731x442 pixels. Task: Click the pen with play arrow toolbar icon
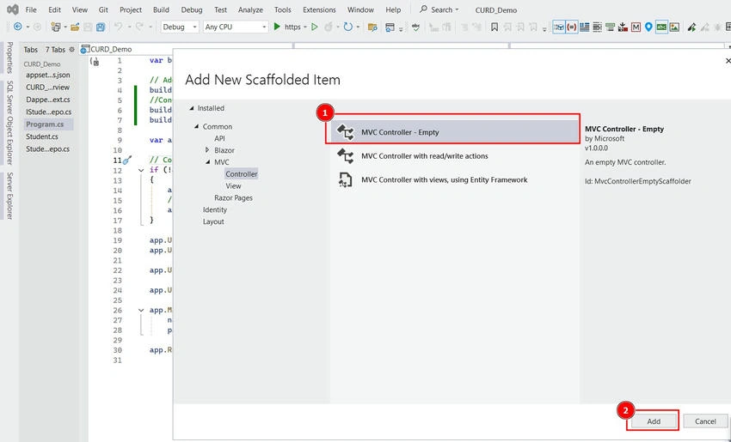(691, 27)
